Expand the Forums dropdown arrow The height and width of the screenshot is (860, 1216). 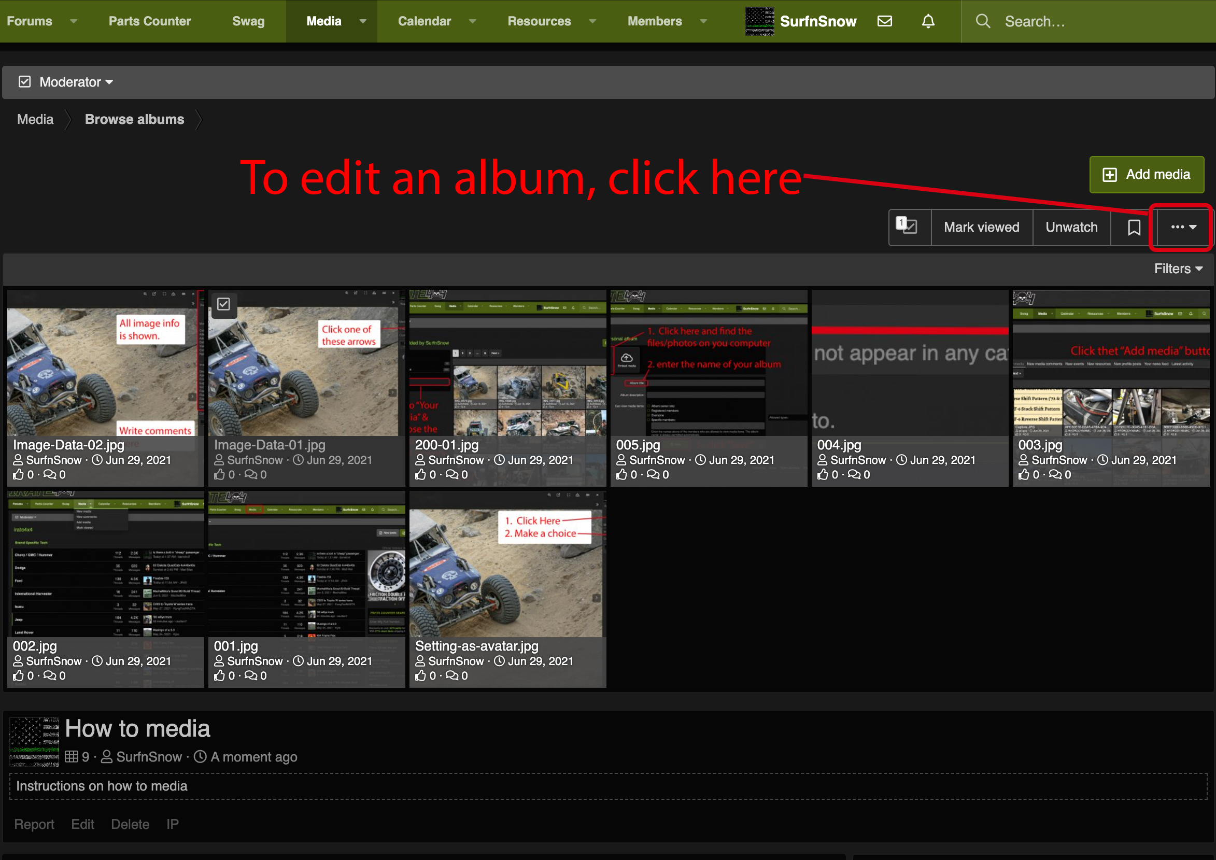tap(74, 21)
